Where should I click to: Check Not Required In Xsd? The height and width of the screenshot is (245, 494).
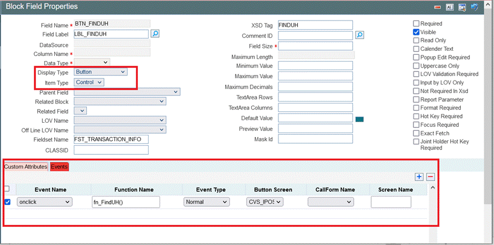416,91
